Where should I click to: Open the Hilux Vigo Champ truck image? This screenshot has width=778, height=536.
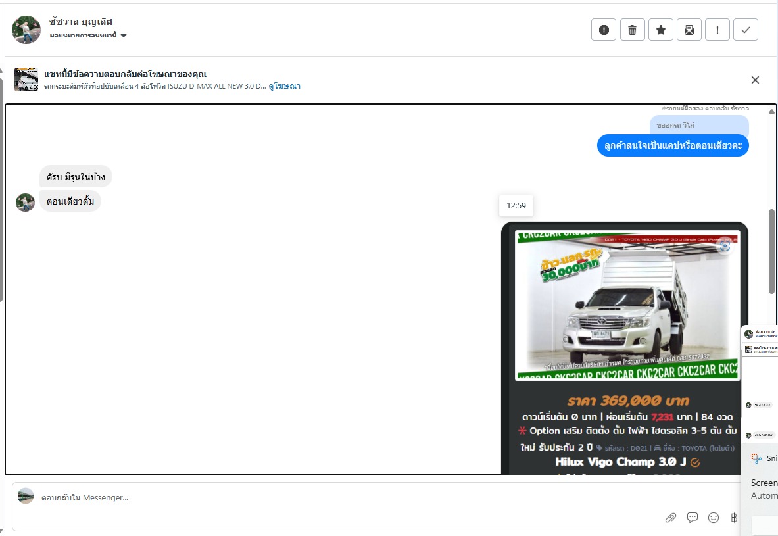(x=627, y=306)
